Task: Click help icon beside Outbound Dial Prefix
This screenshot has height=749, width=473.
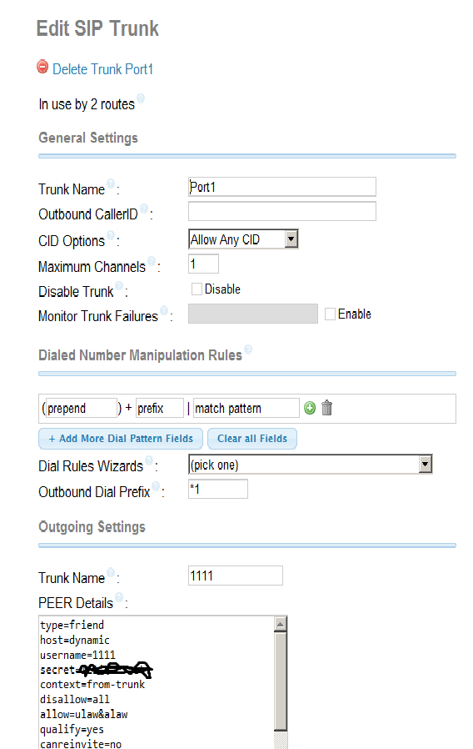Action: pyautogui.click(x=156, y=486)
